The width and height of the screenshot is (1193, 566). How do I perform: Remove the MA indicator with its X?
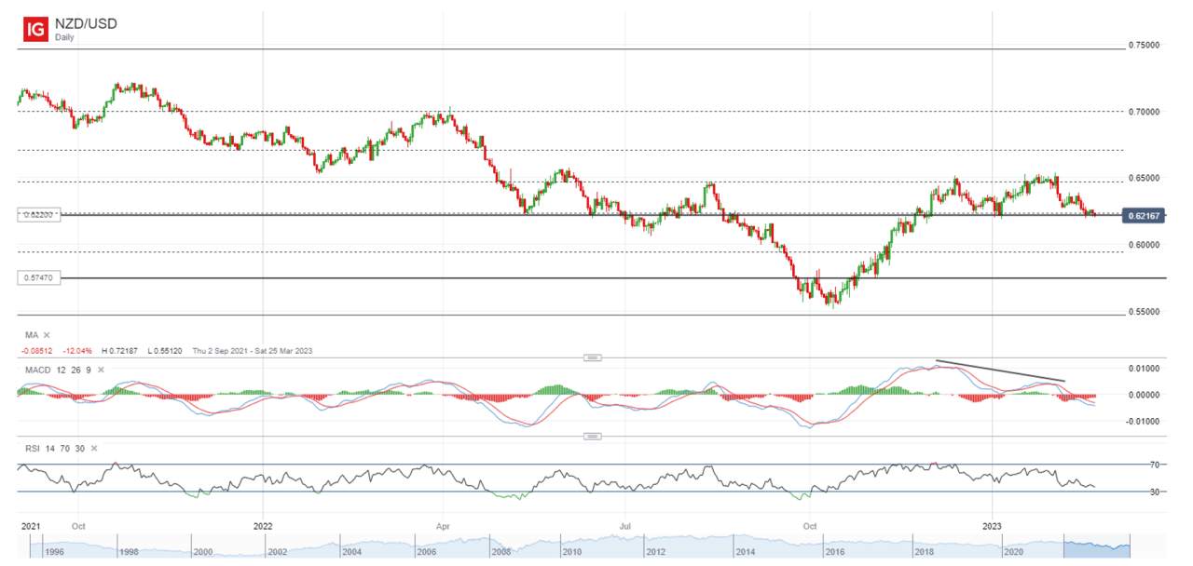click(47, 334)
